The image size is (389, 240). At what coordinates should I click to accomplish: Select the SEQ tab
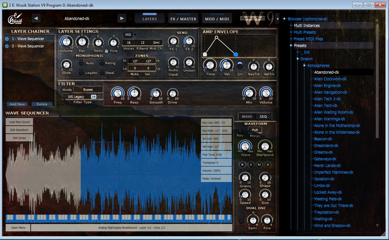click(x=263, y=116)
